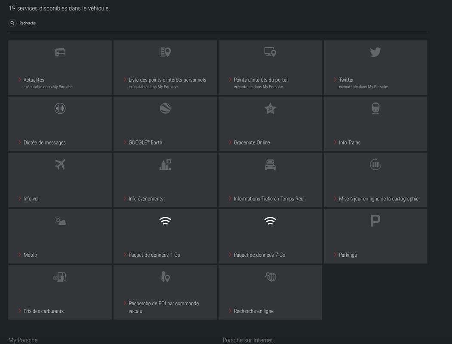Select Paquet de données 1 Go

(x=154, y=255)
